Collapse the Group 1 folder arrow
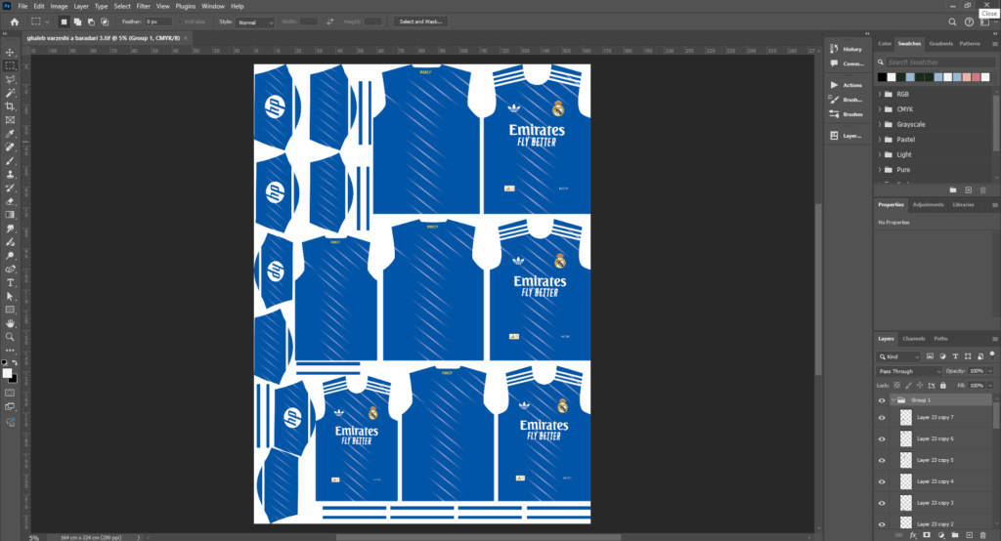Screen dimensions: 1001x541 pyautogui.click(x=893, y=400)
